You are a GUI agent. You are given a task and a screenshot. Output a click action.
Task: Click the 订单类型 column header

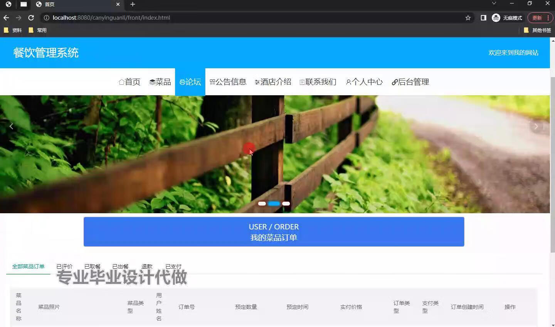coord(402,307)
